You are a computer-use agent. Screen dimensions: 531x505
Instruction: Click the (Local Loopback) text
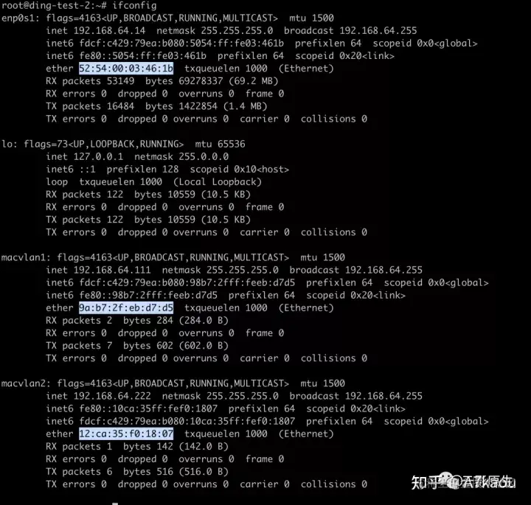pos(218,182)
